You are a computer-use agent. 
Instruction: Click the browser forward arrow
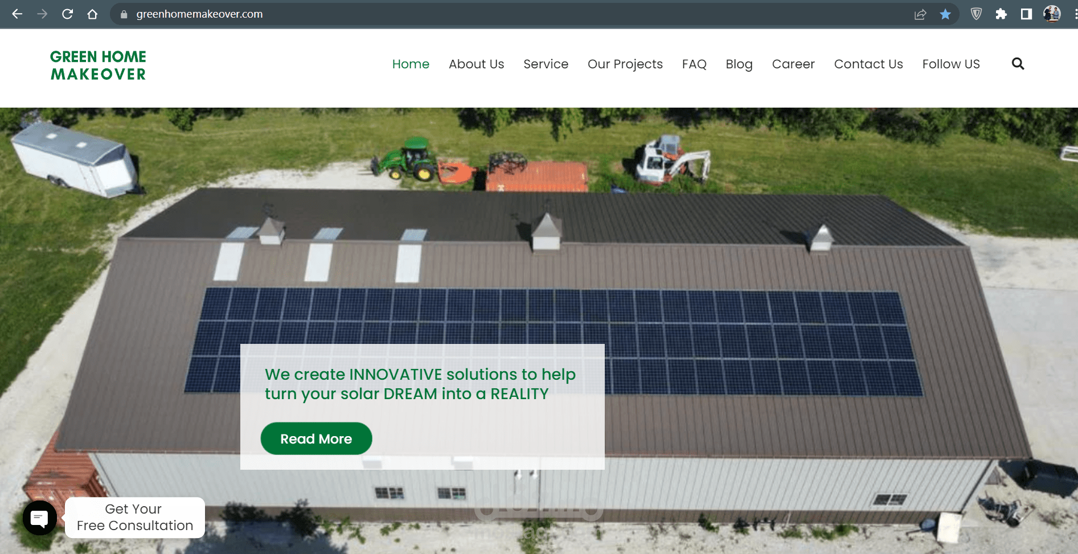[42, 14]
